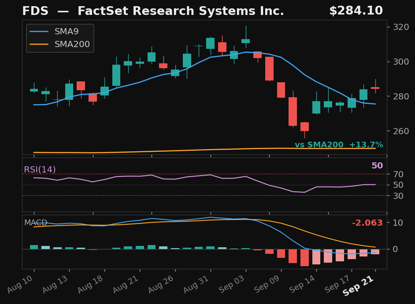Click the Aug 10 date label
Screen dimensions: 415x304
[x=20, y=284]
